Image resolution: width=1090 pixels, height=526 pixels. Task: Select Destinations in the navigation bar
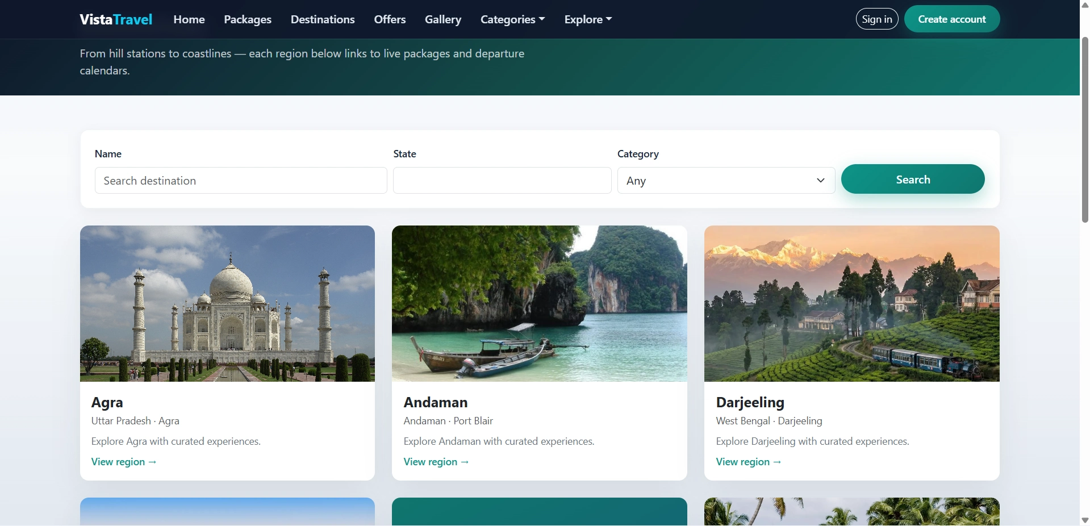[x=323, y=19]
